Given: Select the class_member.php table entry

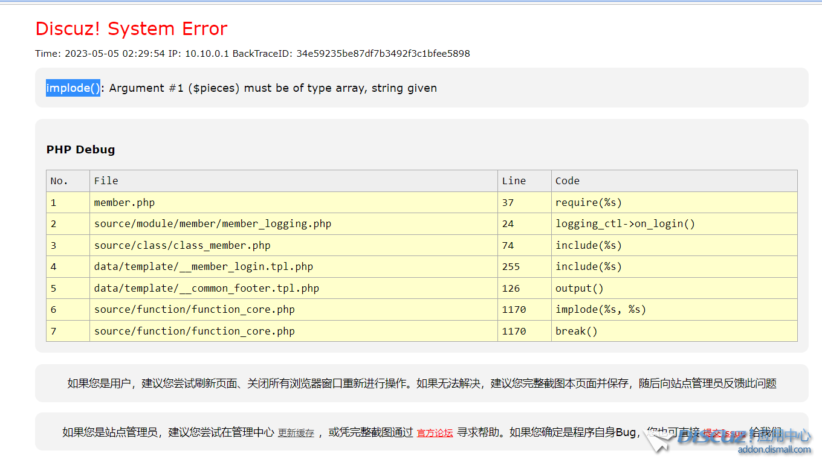Looking at the screenshot, I should [x=181, y=245].
